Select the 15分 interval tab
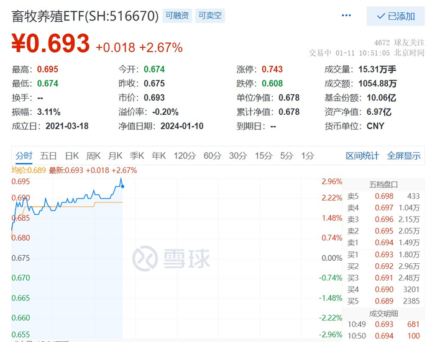This screenshot has width=435, height=342. coord(263,156)
